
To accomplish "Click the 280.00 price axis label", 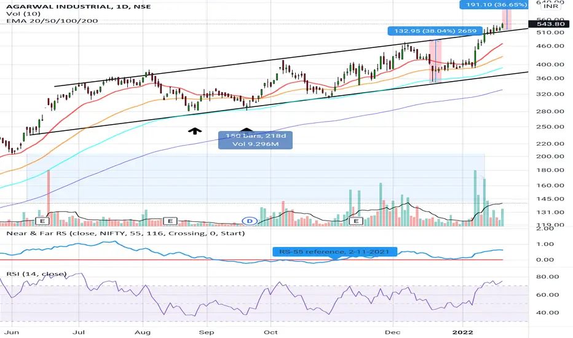I will point(551,111).
